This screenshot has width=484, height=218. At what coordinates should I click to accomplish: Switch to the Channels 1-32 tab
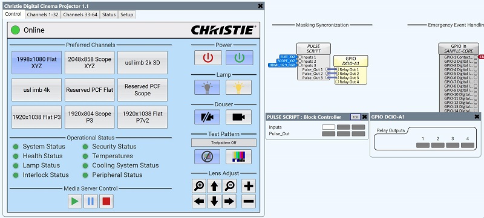point(42,14)
